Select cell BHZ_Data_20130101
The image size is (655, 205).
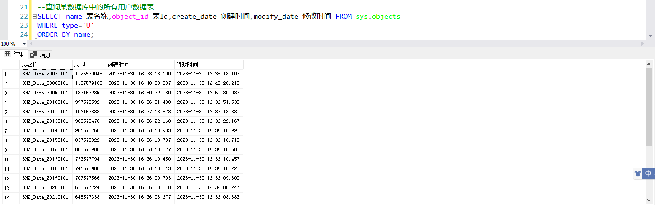(x=46, y=121)
